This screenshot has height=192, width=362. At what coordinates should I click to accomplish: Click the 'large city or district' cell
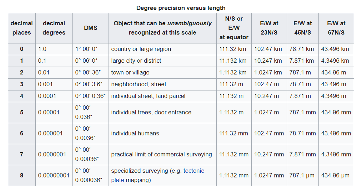click(162, 61)
